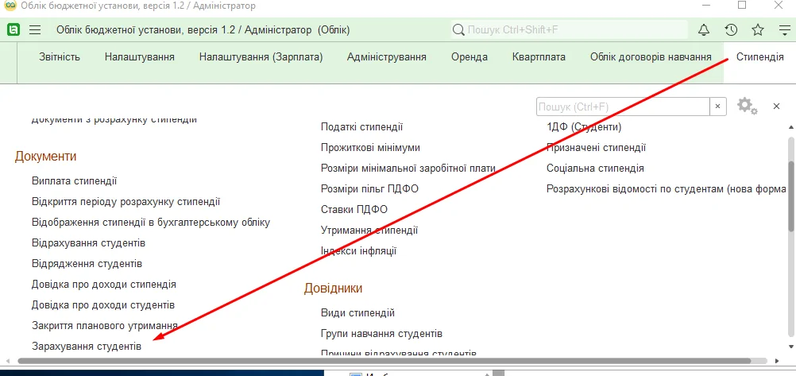Close the function menu panel with X
Screen dimensions: 796x376
point(776,107)
